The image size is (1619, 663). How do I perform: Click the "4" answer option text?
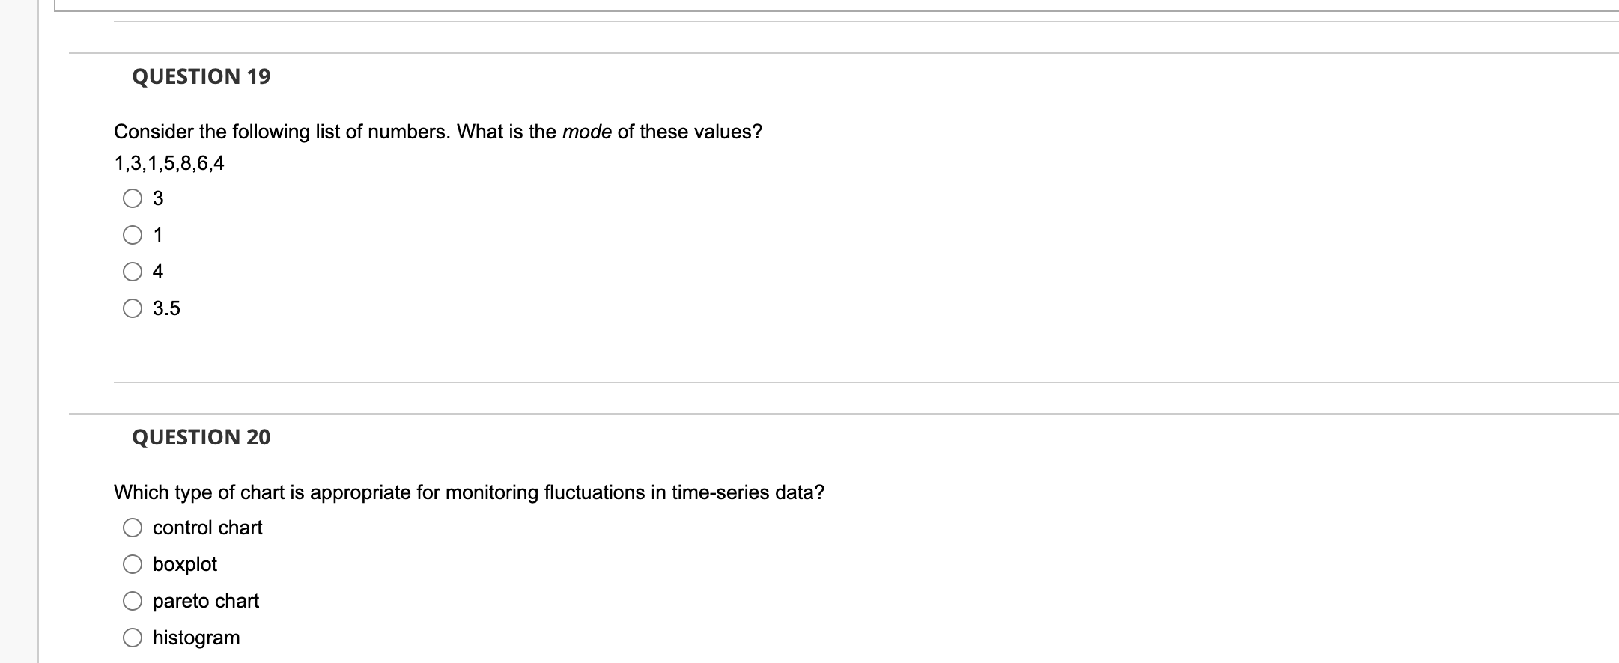click(158, 272)
